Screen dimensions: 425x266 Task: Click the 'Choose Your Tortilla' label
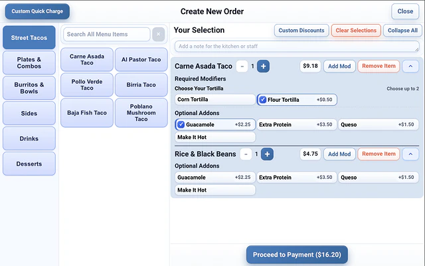coord(199,88)
